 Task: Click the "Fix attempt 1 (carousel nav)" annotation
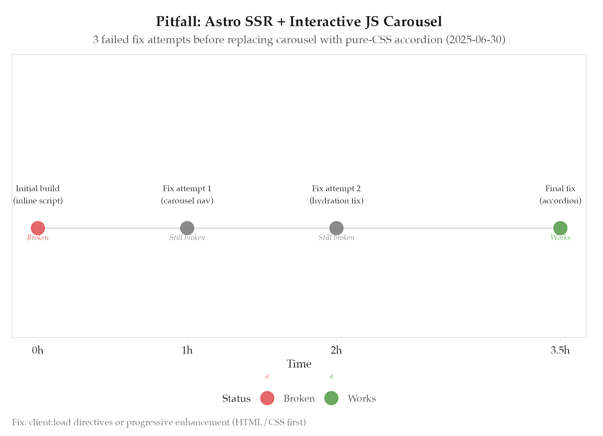point(187,195)
